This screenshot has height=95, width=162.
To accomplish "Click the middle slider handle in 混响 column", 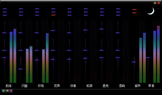I will tap(118, 50).
